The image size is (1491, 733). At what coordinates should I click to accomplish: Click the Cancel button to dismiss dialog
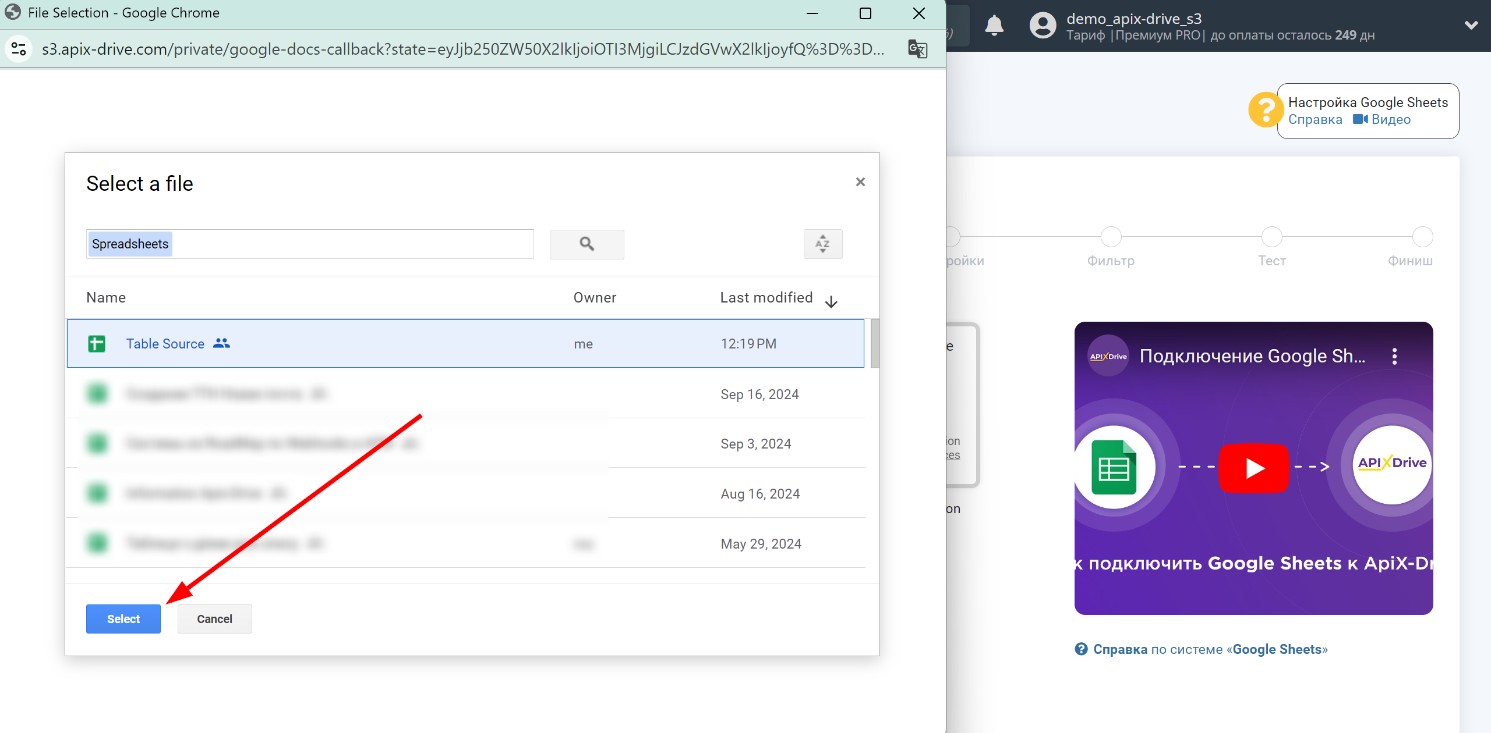tap(213, 618)
